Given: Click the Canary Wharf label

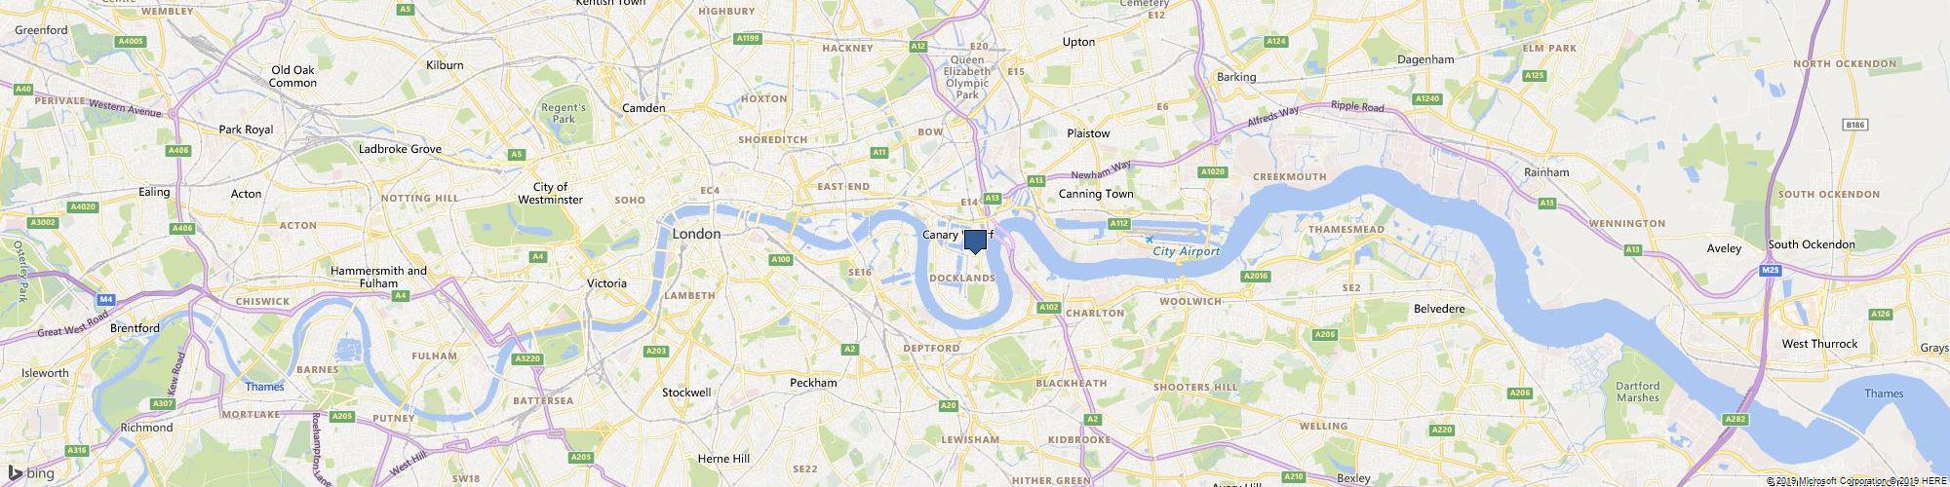Looking at the screenshot, I should pos(957,235).
